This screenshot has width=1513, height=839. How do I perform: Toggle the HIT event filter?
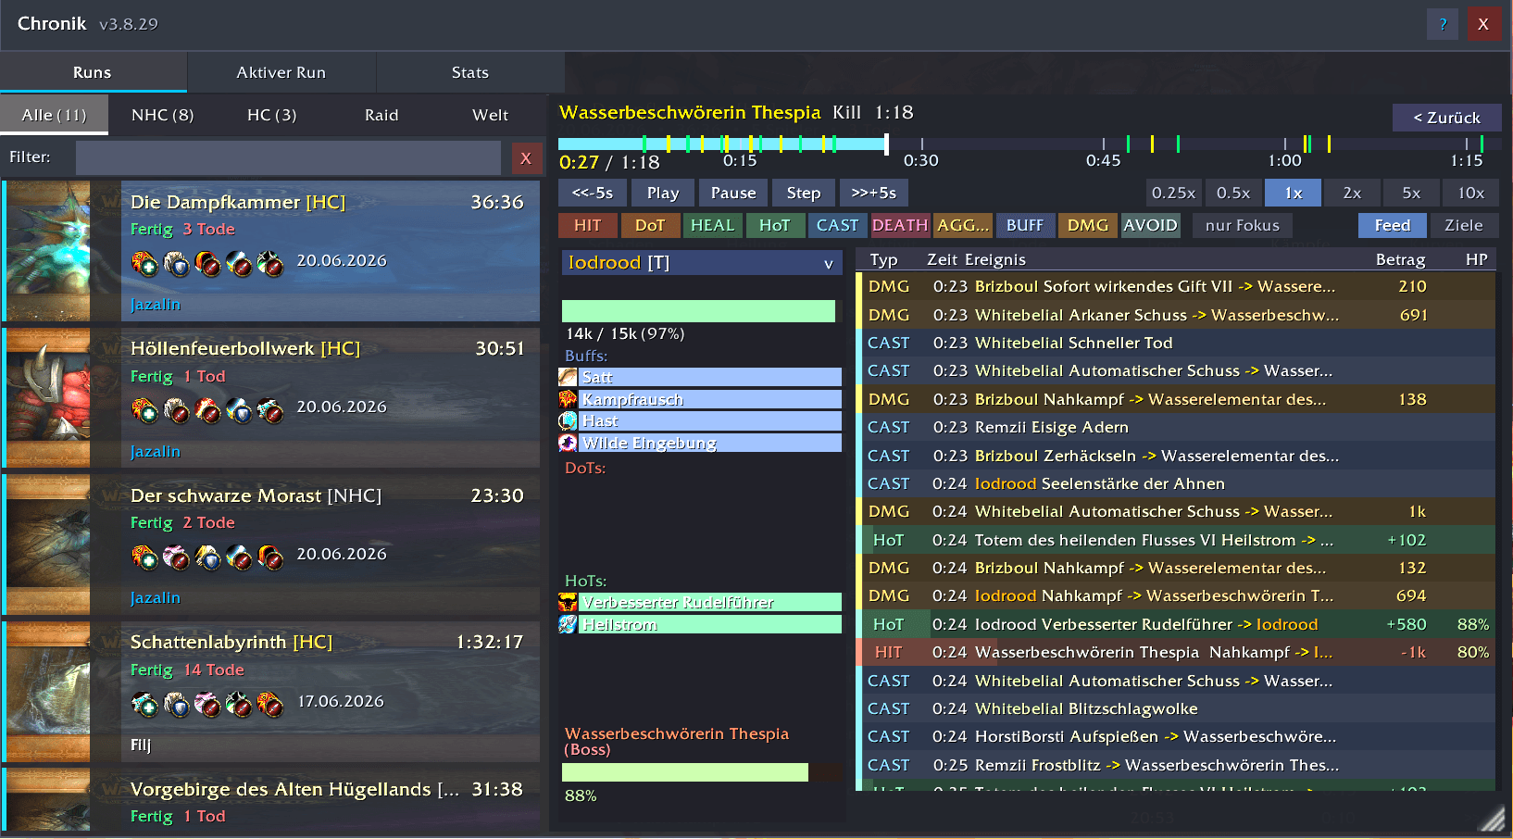[588, 225]
